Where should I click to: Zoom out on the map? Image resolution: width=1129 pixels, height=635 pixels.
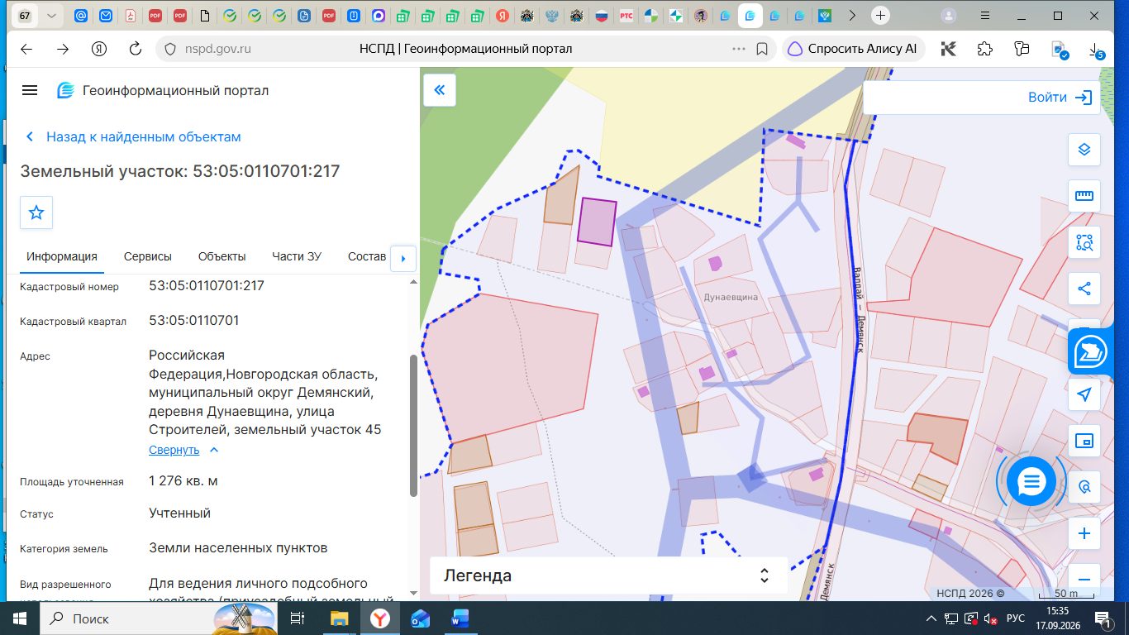pos(1084,578)
